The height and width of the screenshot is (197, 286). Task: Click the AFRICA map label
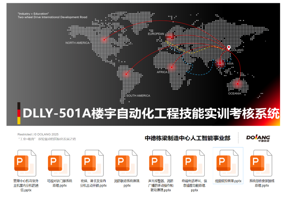pos(162,72)
